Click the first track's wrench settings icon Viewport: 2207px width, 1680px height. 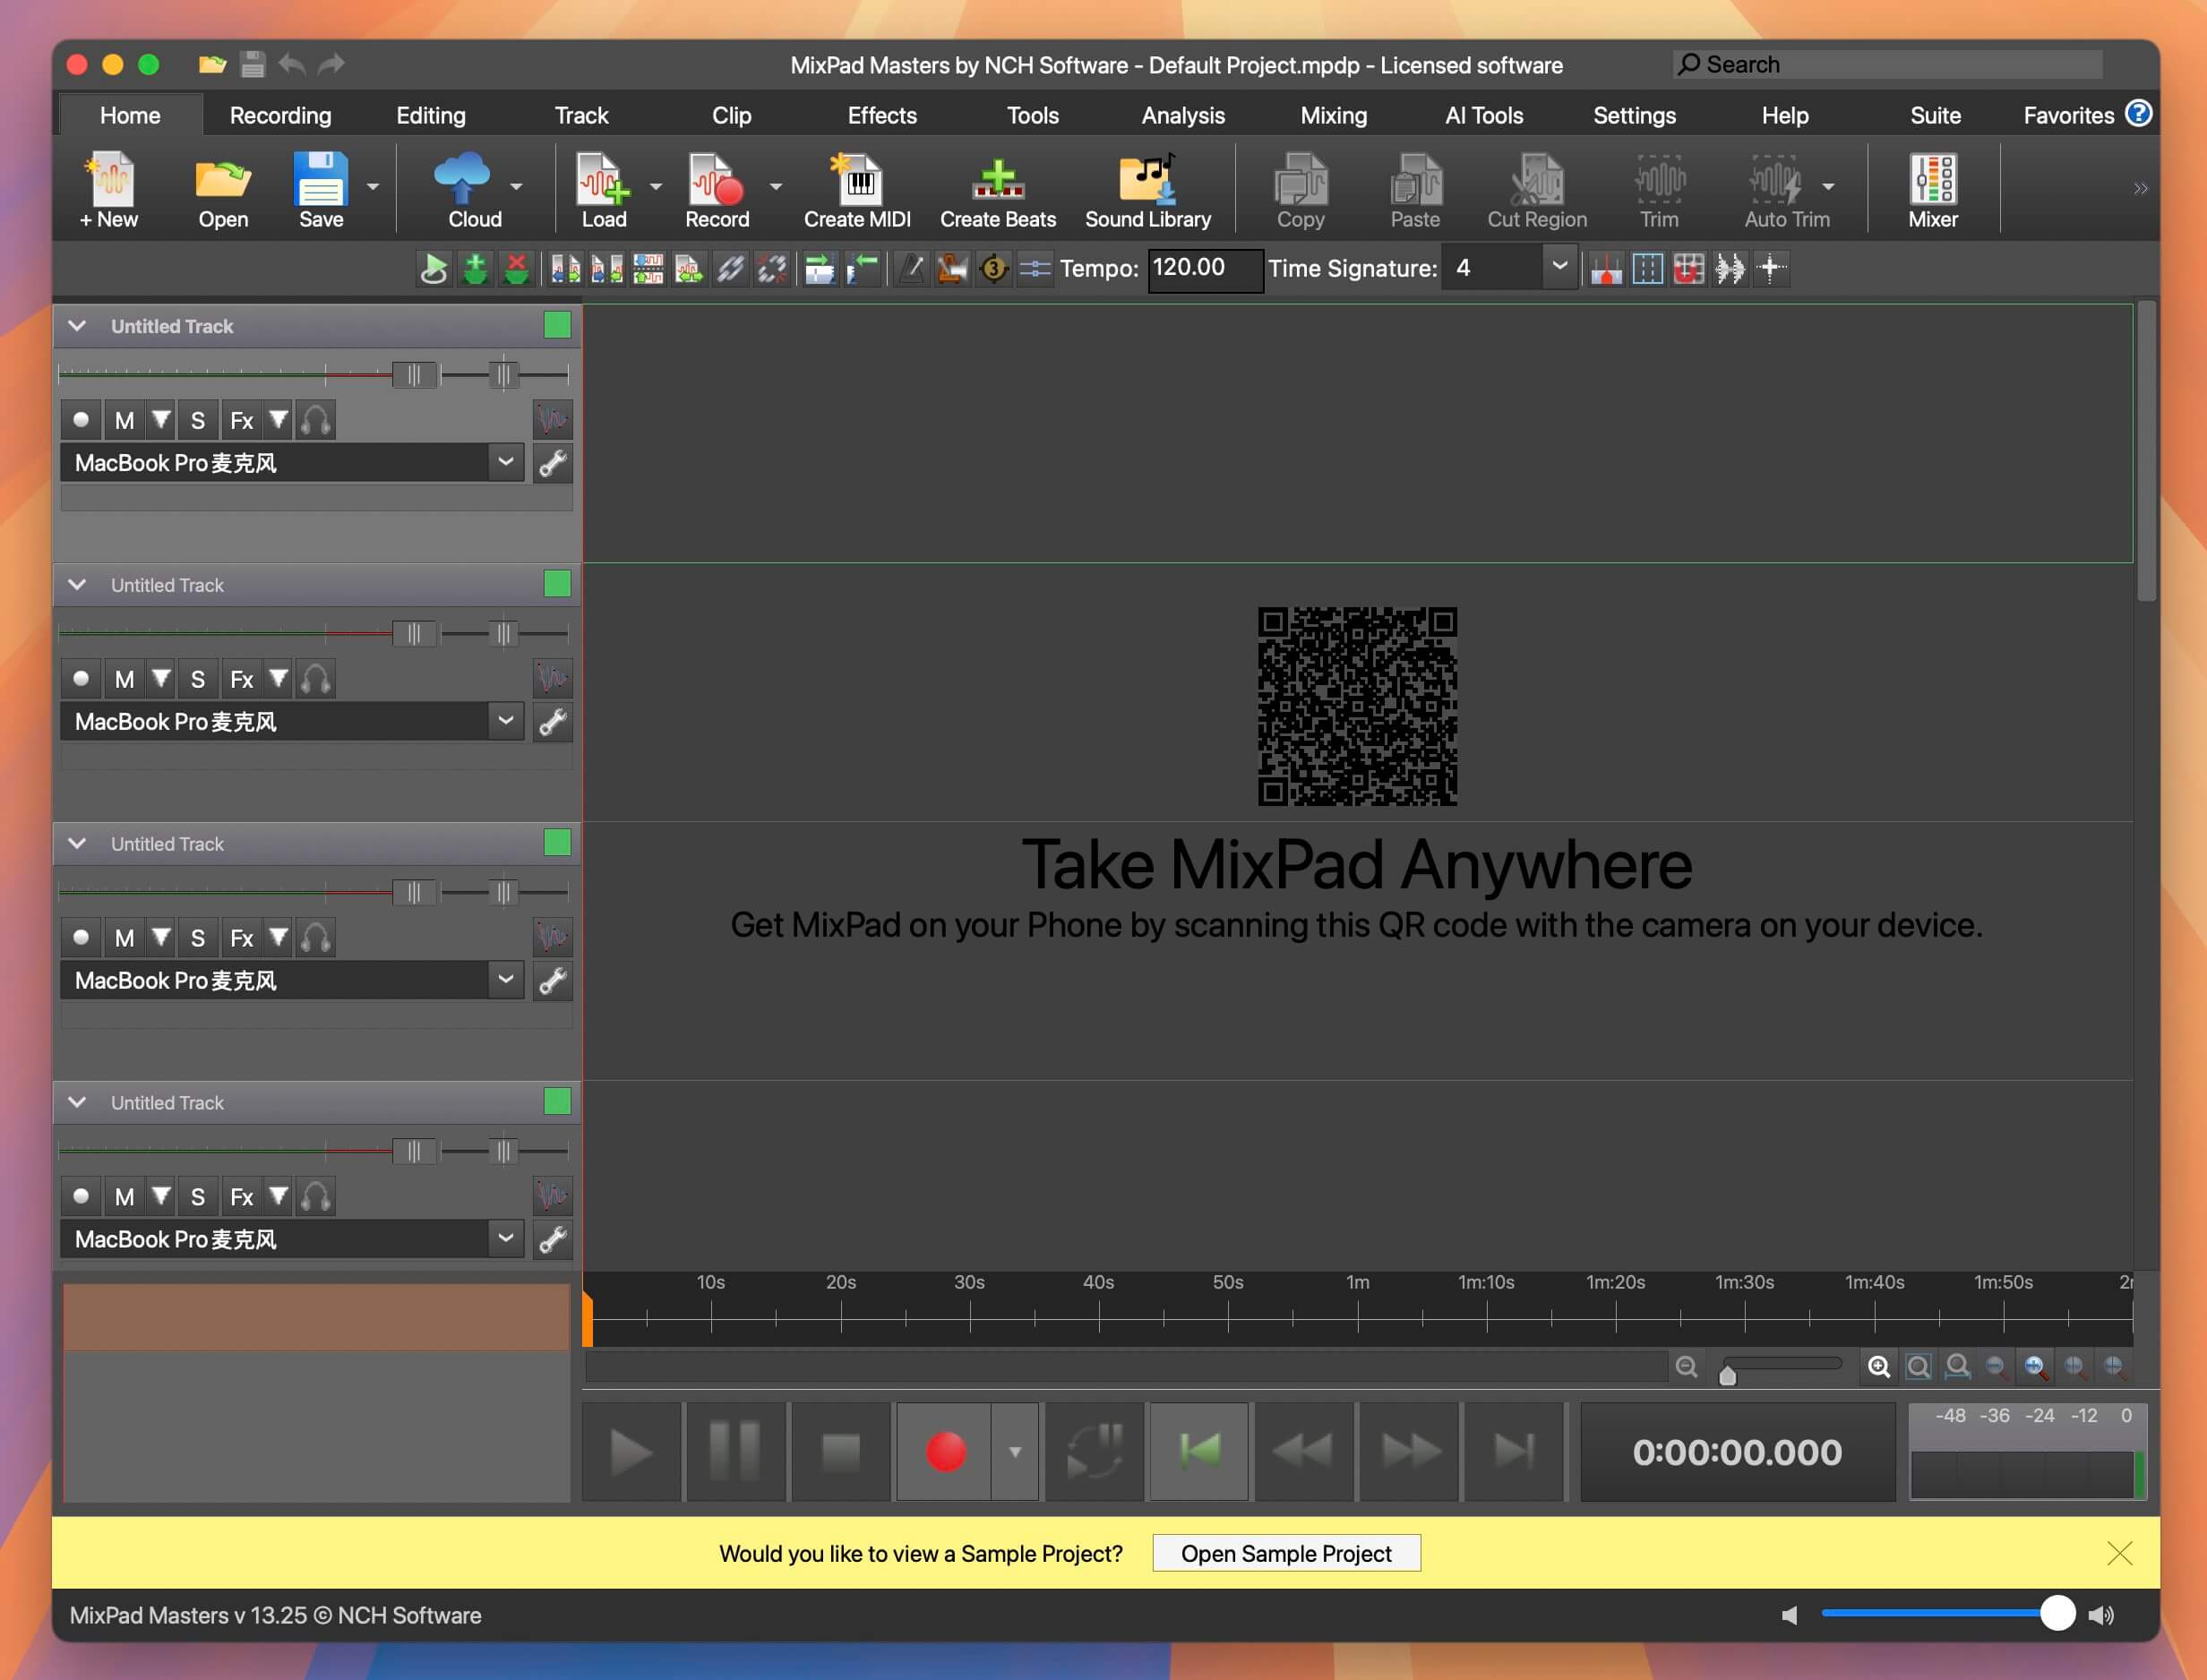click(552, 463)
